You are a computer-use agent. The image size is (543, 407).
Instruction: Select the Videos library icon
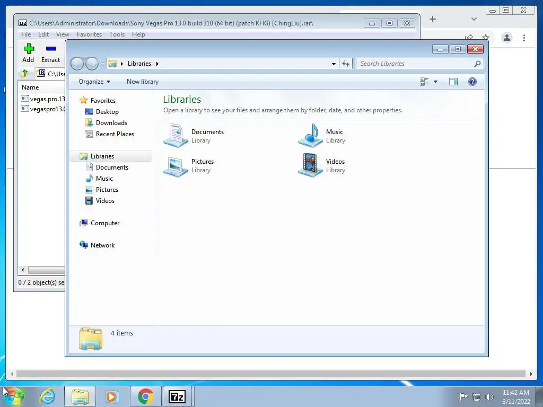click(x=310, y=166)
